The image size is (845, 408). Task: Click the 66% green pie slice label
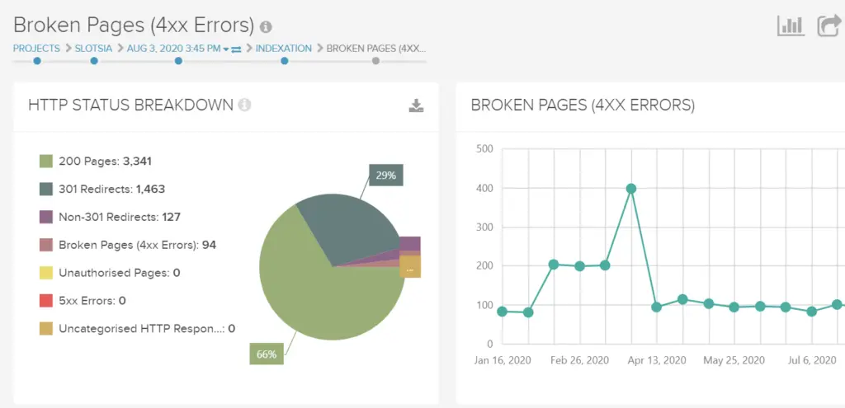pyautogui.click(x=267, y=354)
